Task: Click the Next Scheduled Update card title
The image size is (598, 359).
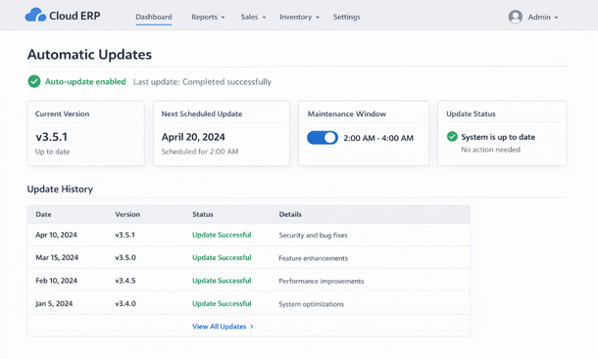Action: (202, 113)
